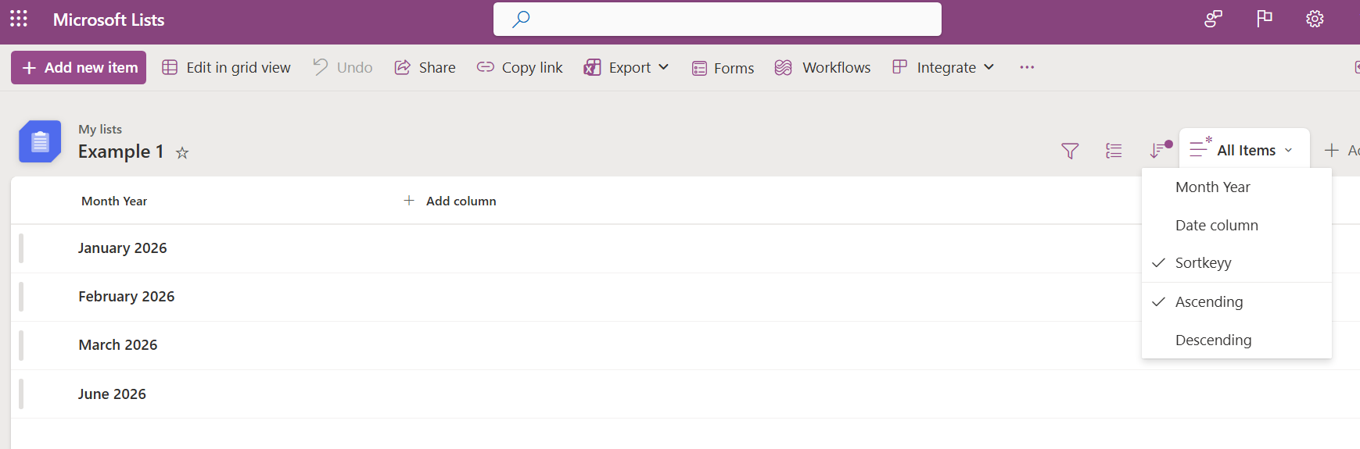1360x449 pixels.
Task: Click the filter funnel icon
Action: pyautogui.click(x=1070, y=151)
